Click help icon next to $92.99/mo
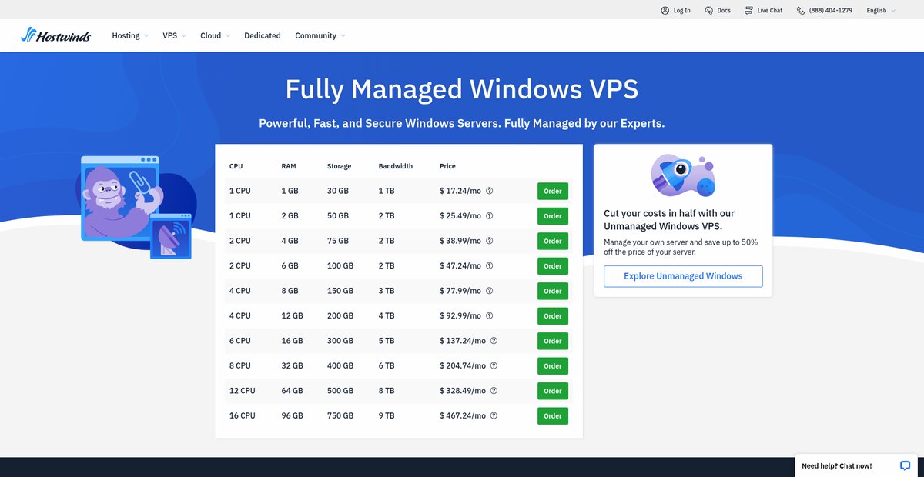This screenshot has width=924, height=477. [x=489, y=315]
